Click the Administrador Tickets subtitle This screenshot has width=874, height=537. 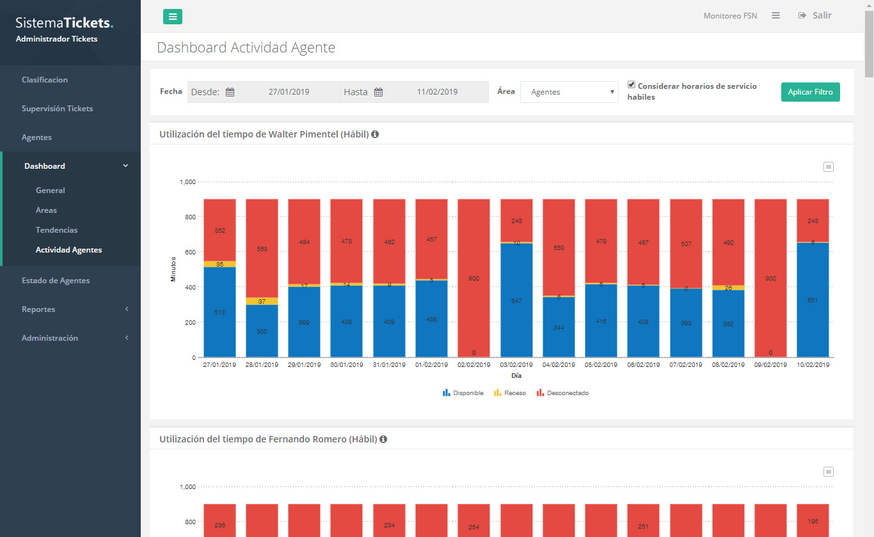56,39
